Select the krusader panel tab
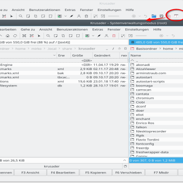183x183 pixels. [x=52, y=166]
